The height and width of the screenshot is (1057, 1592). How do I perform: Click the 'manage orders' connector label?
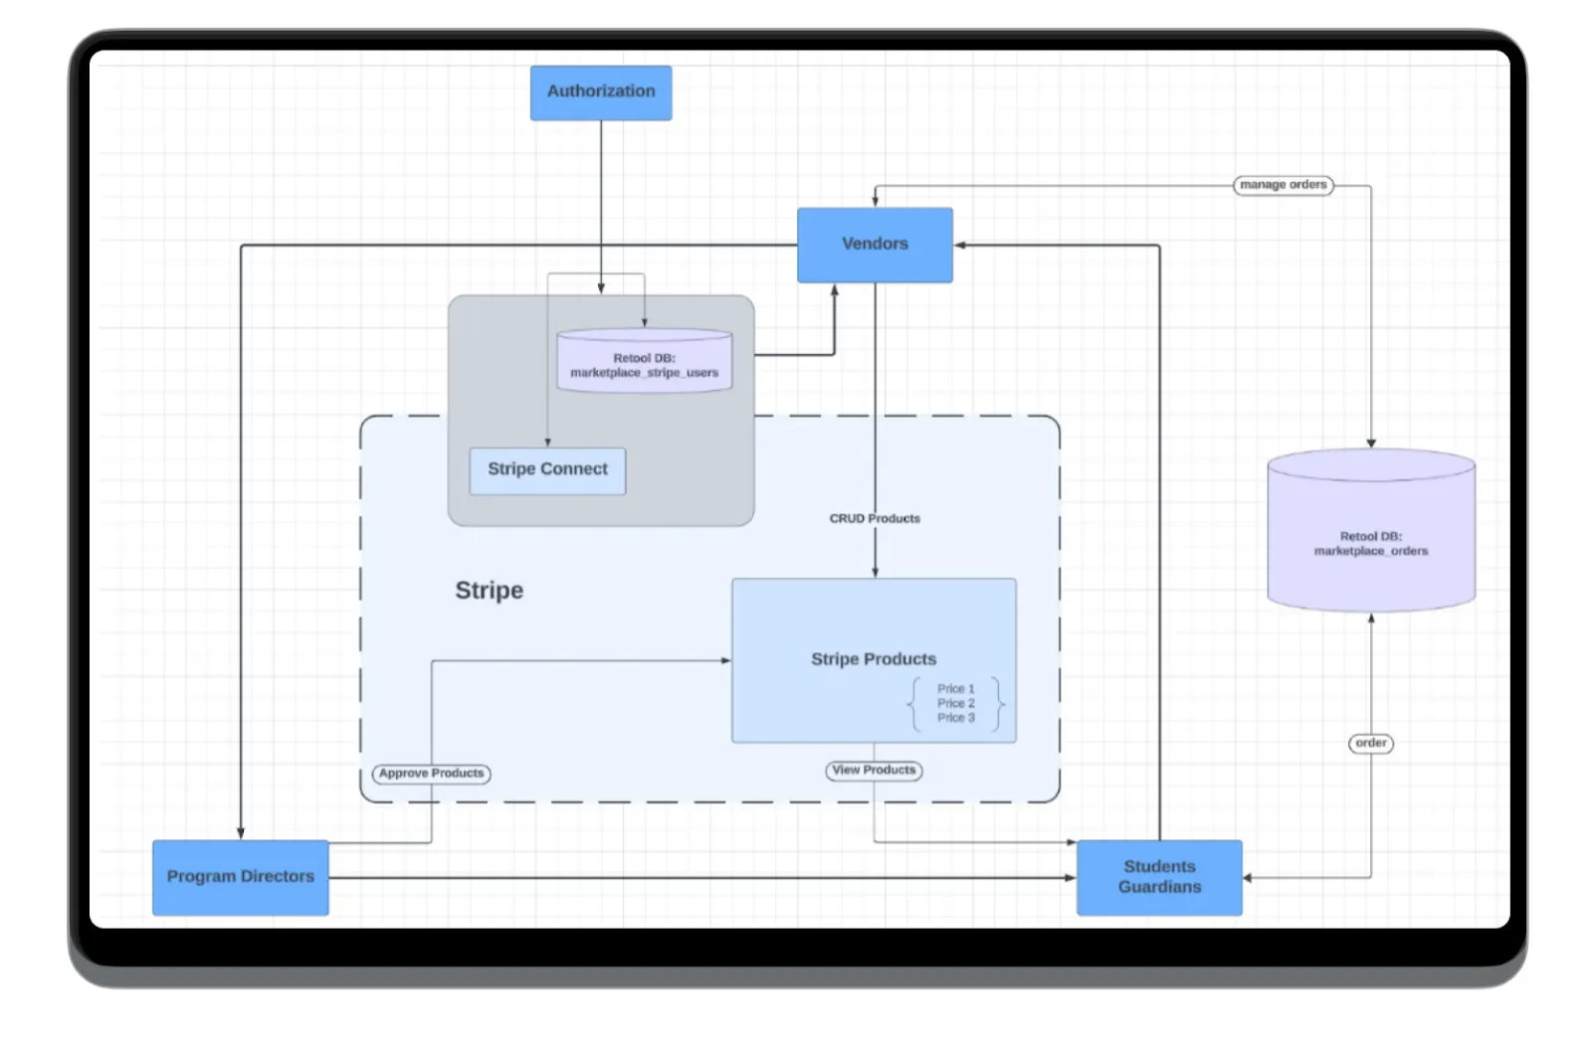1284,185
